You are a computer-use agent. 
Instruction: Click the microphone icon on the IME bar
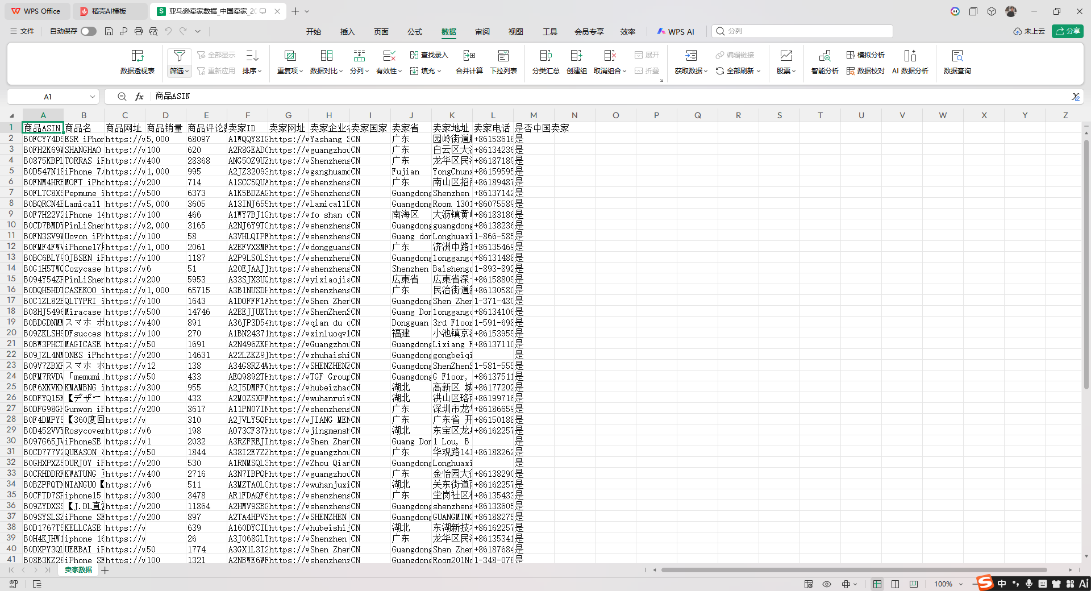click(1029, 584)
